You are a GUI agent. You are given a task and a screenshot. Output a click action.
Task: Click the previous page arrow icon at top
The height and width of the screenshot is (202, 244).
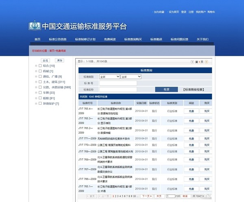pos(193,62)
